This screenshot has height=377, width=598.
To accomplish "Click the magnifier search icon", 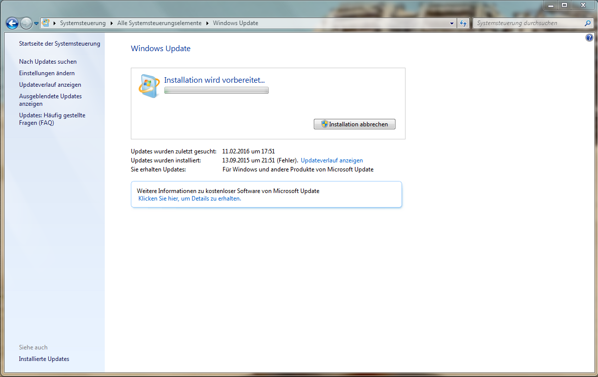I will click(587, 23).
